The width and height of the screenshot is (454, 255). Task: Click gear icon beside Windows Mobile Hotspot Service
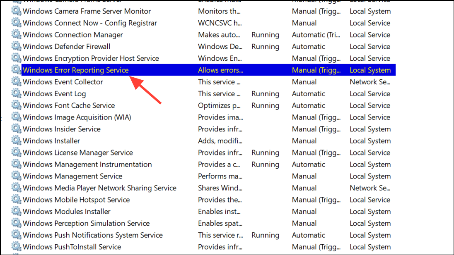pyautogui.click(x=16, y=200)
